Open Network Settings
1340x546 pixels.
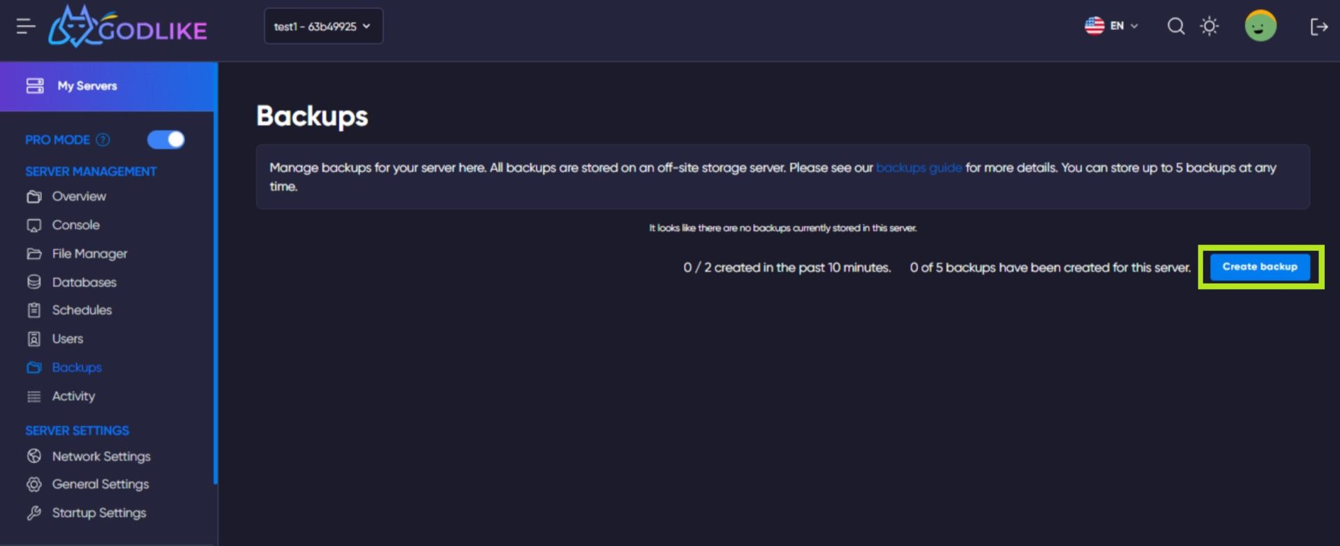coord(101,456)
